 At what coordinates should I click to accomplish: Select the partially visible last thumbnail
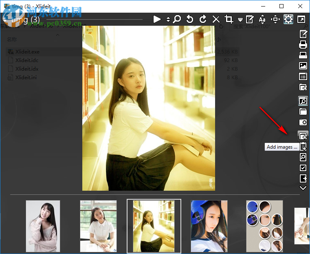pos(302,226)
